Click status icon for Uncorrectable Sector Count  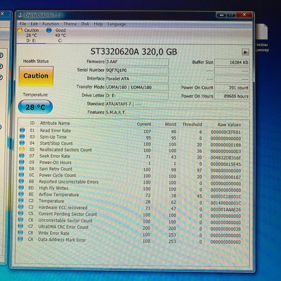21,220
